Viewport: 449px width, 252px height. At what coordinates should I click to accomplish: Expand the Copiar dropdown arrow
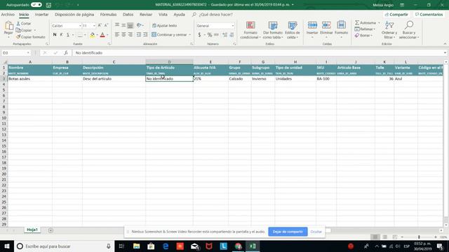point(35,30)
